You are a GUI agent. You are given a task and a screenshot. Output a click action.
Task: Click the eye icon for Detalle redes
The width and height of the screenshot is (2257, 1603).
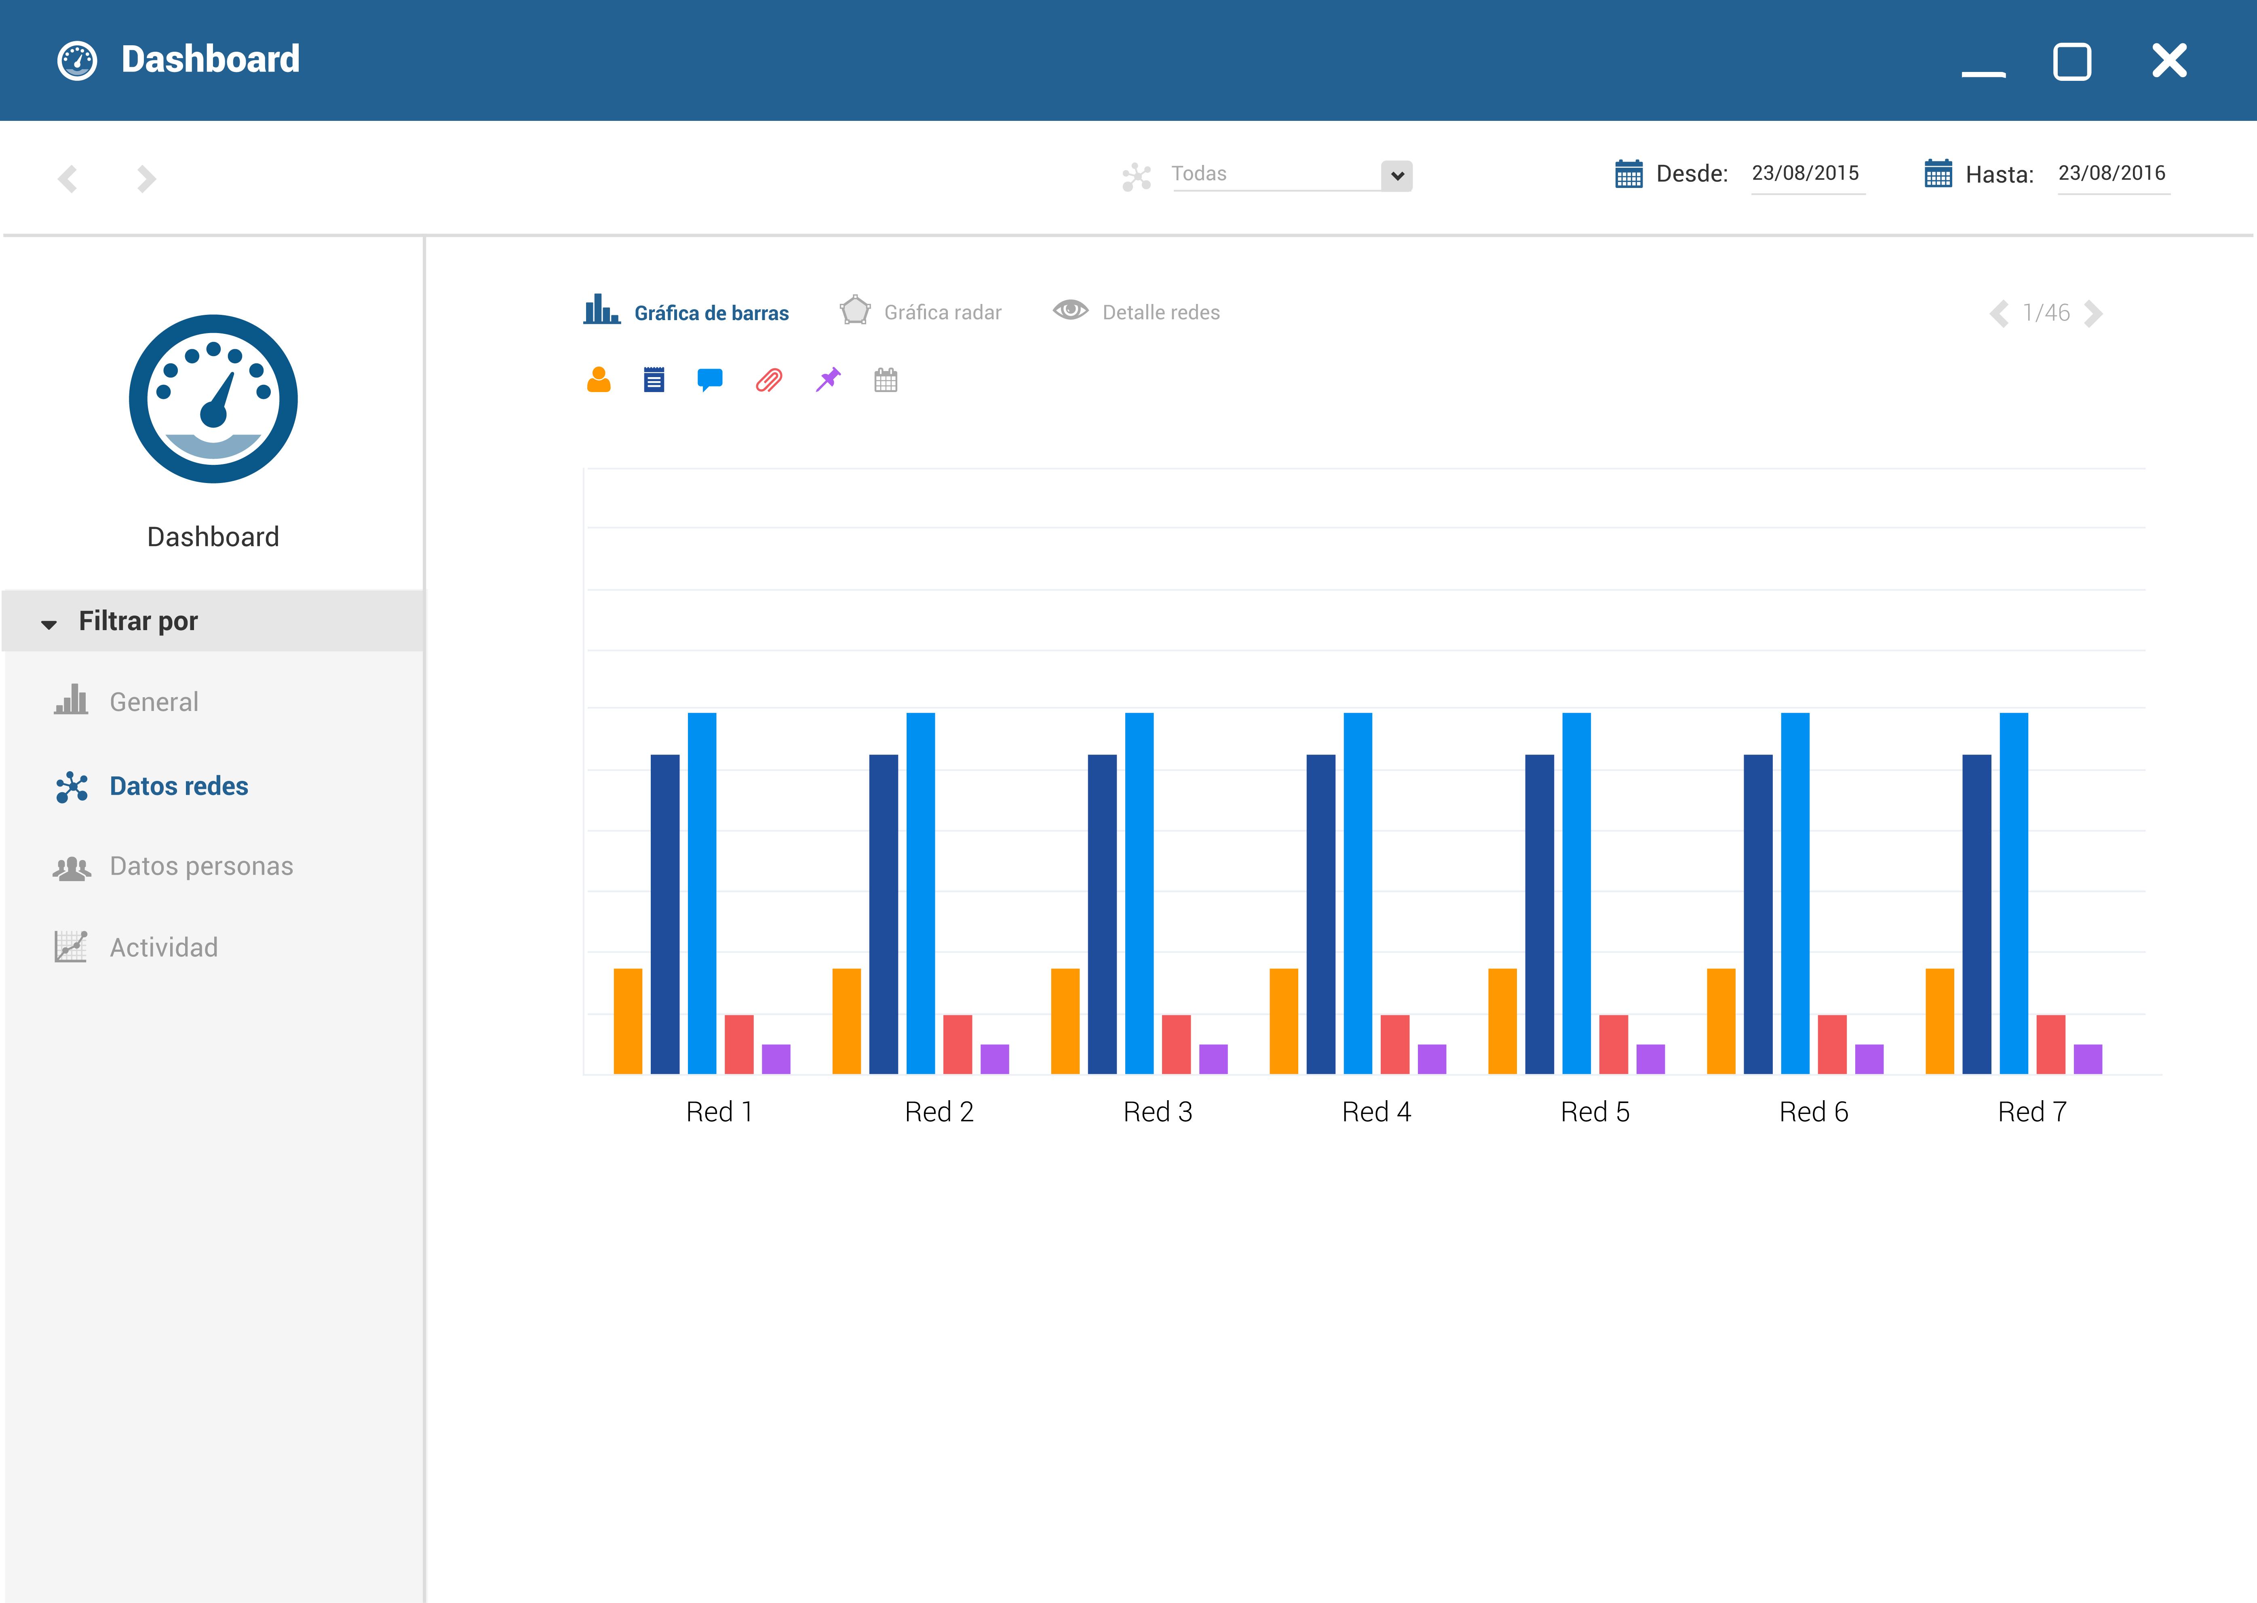coord(1071,310)
